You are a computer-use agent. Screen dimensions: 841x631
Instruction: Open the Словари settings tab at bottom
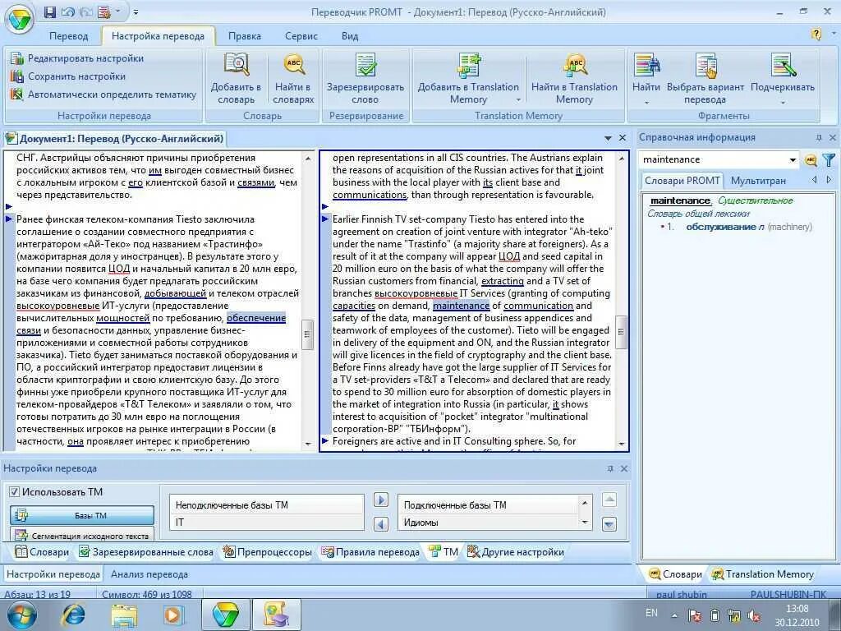(42, 551)
